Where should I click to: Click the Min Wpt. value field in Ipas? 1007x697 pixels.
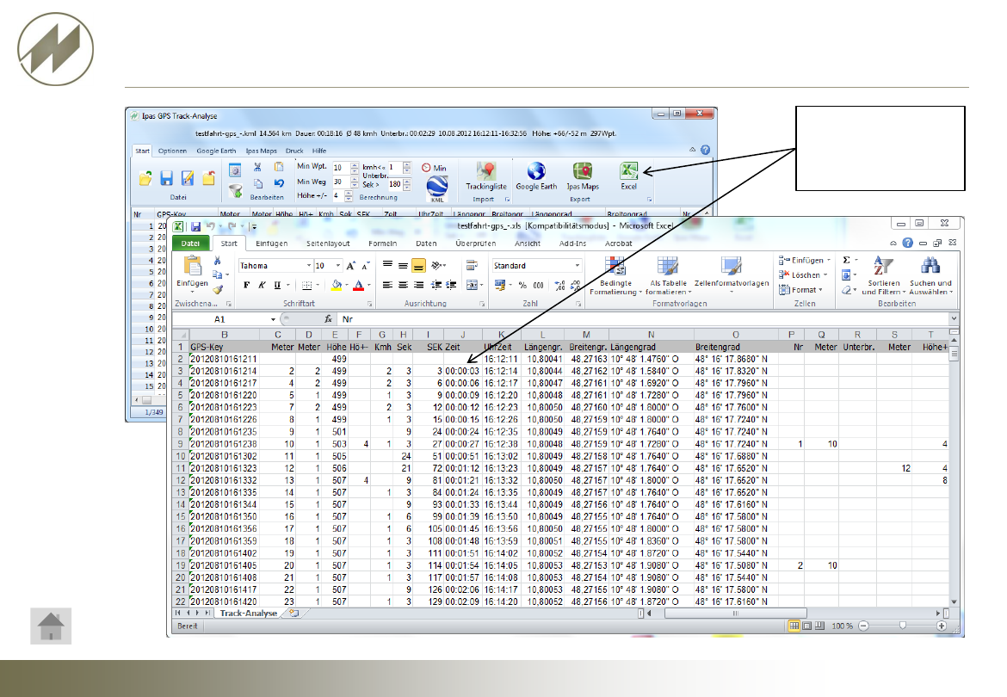340,168
